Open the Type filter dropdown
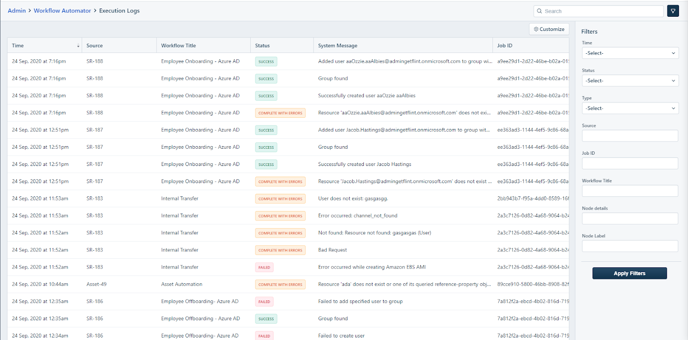Screen dimensions: 688x340 point(630,108)
